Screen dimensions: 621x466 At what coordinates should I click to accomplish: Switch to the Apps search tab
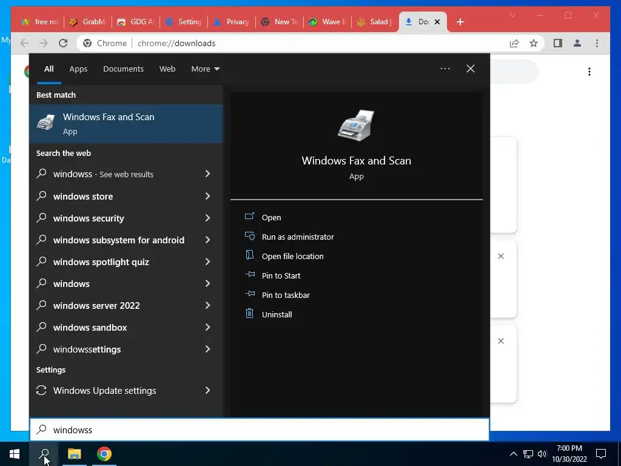pyautogui.click(x=78, y=69)
